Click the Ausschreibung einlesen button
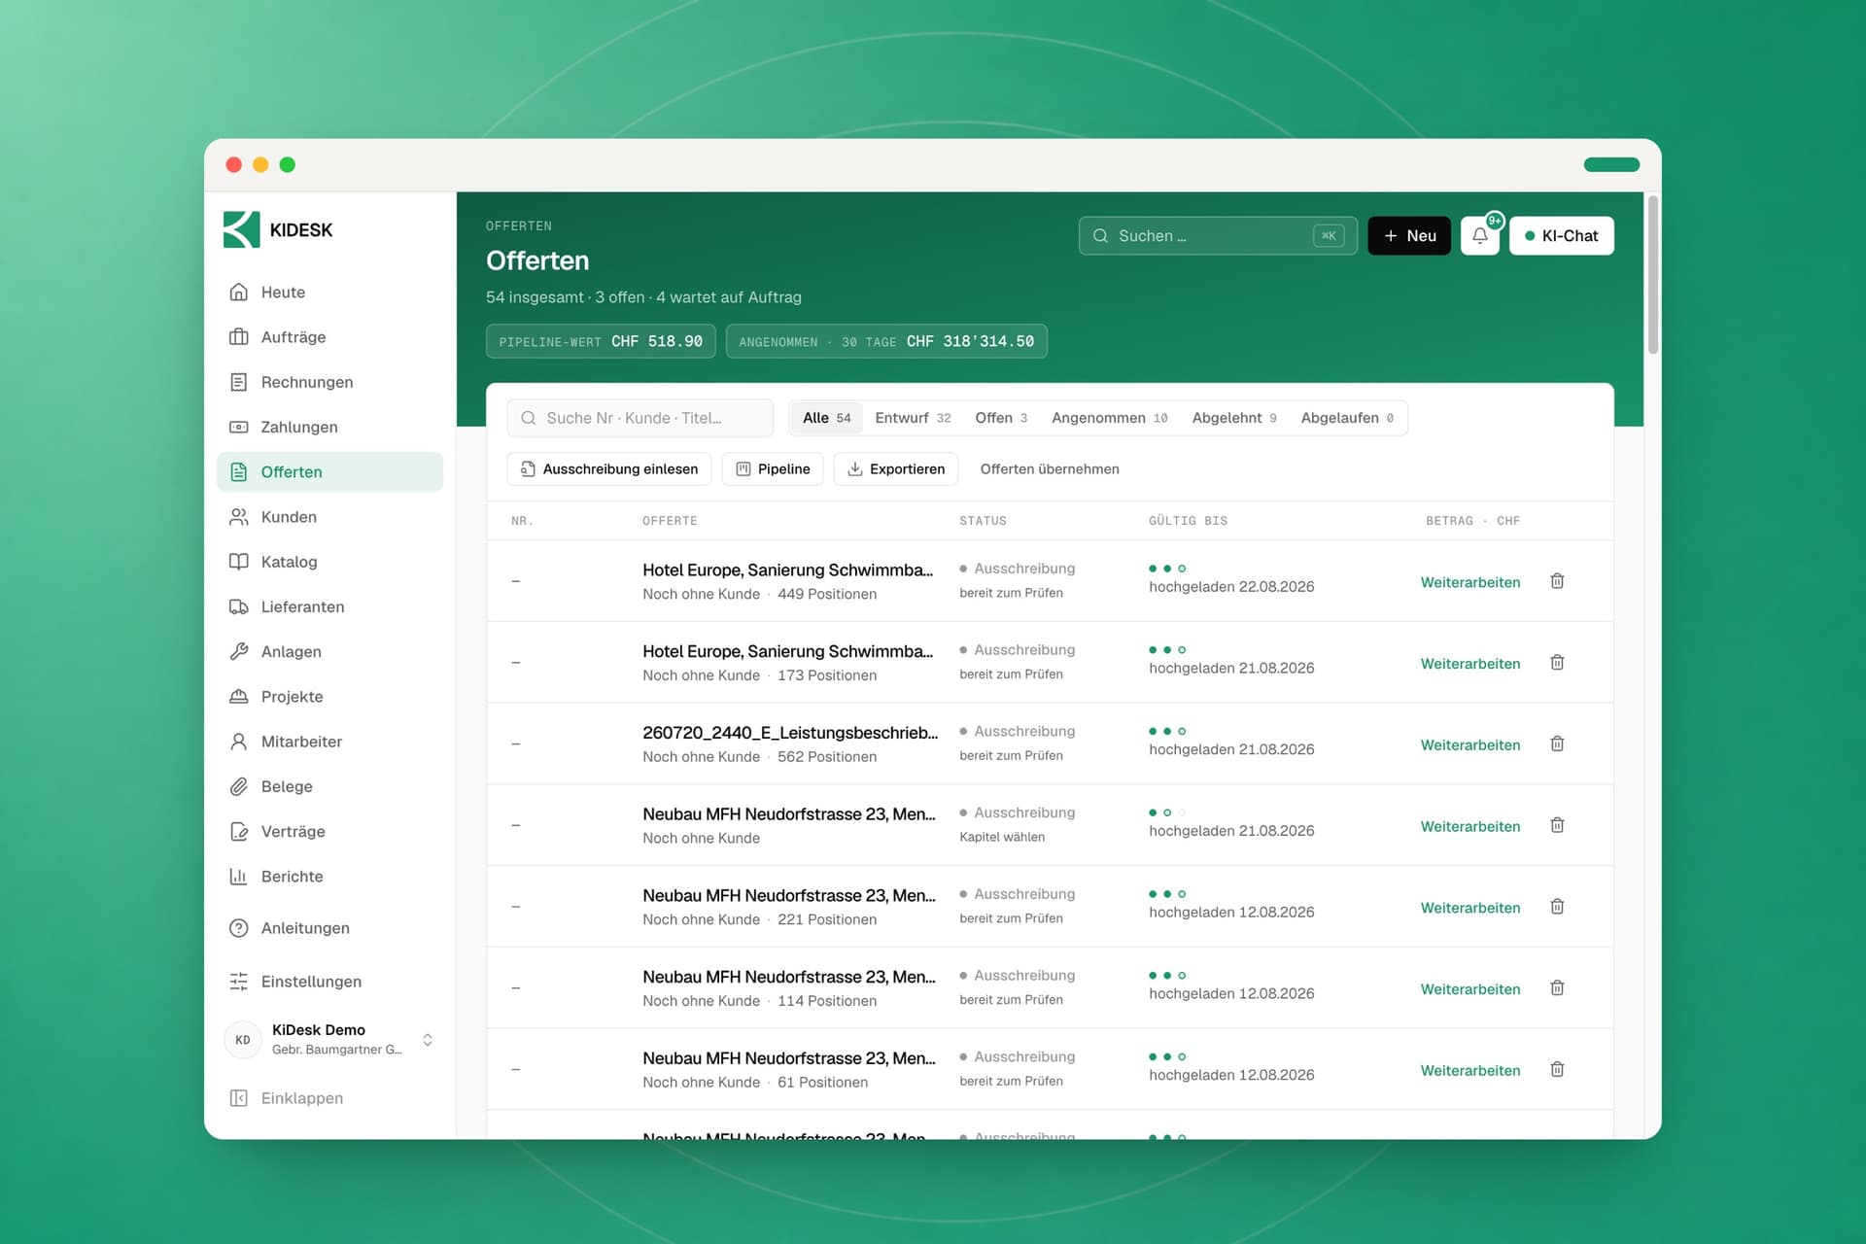 point(608,468)
